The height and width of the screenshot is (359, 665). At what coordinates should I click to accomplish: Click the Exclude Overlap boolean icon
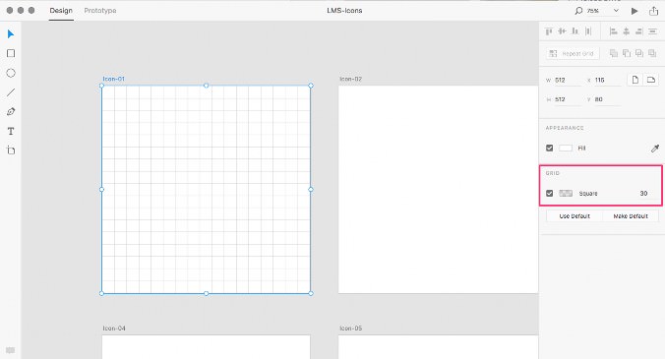click(652, 53)
